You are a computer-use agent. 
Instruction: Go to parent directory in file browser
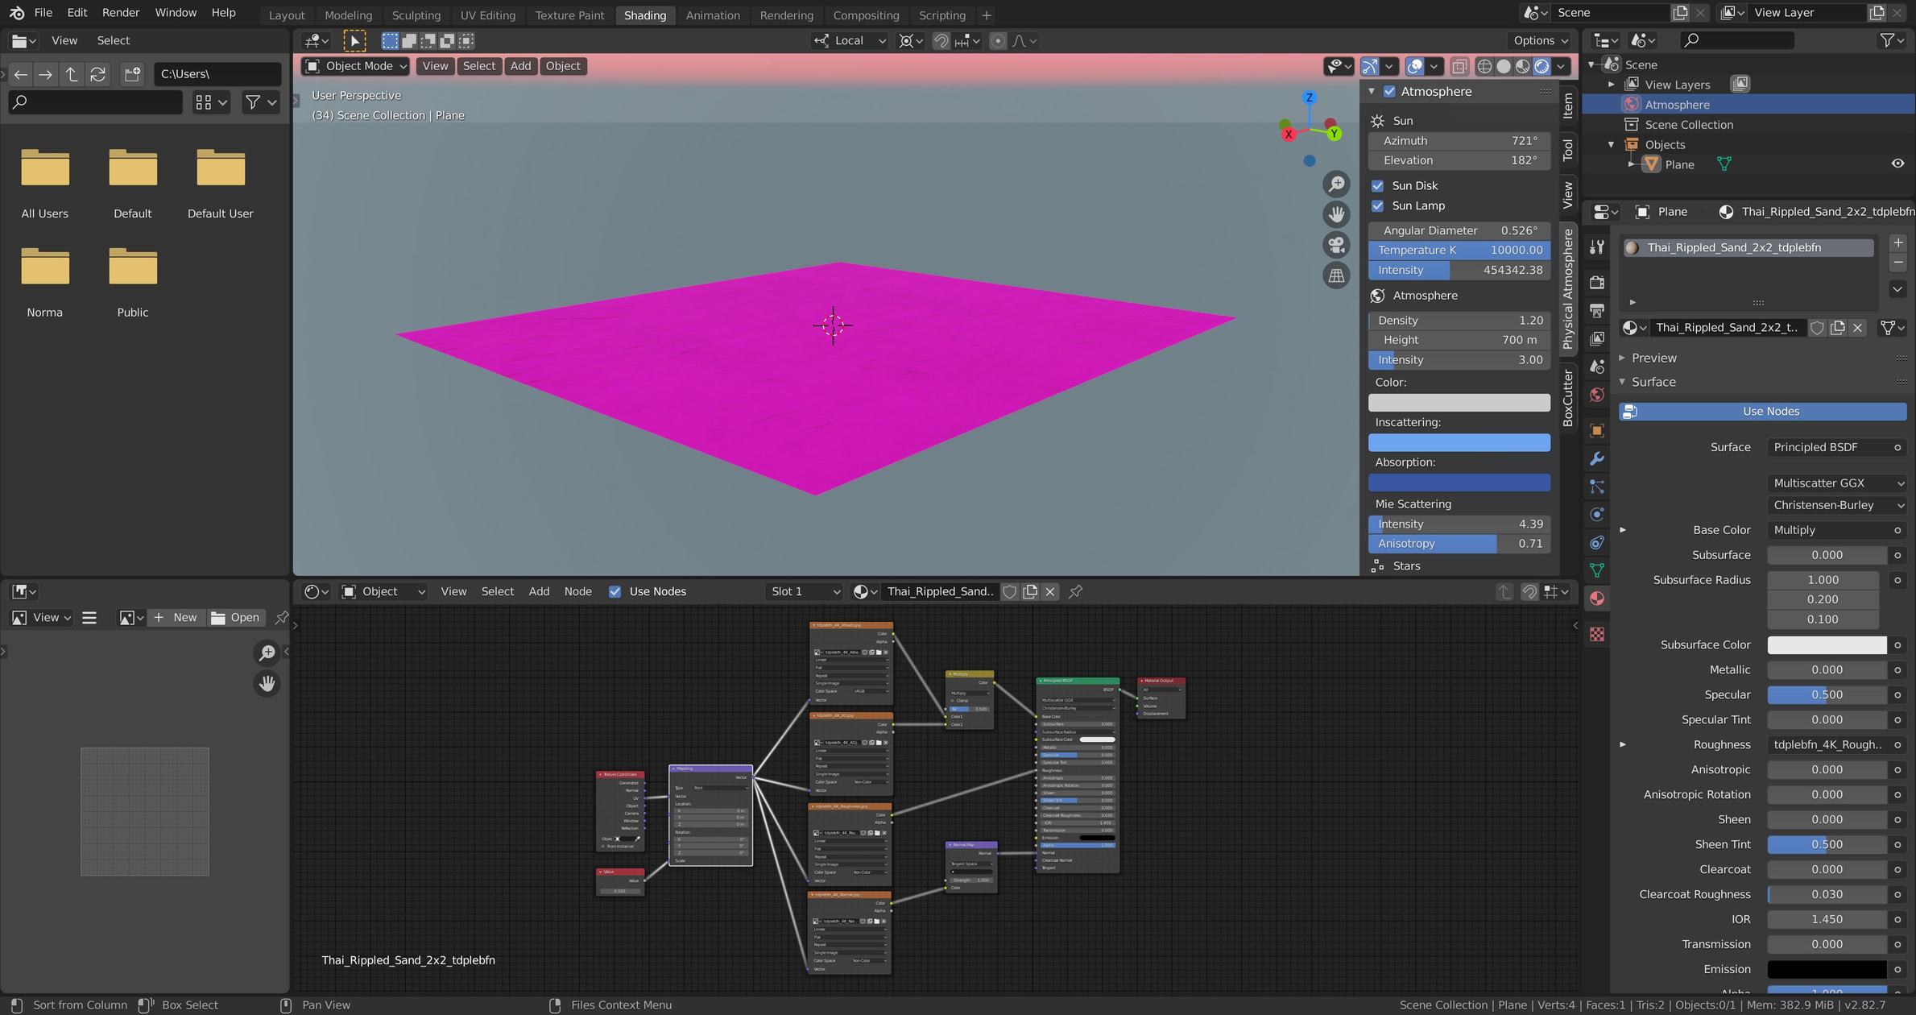coord(72,74)
